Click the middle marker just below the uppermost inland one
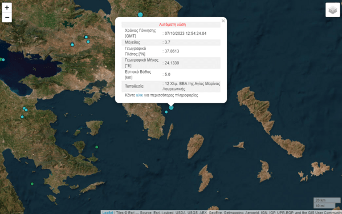The image size is (342, 214). click(88, 42)
